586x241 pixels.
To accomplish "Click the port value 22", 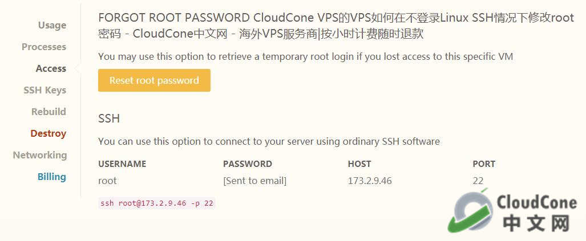I will coord(478,181).
